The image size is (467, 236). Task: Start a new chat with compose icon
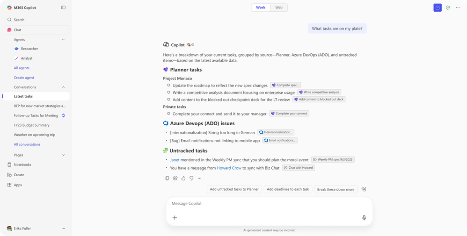tap(438, 8)
